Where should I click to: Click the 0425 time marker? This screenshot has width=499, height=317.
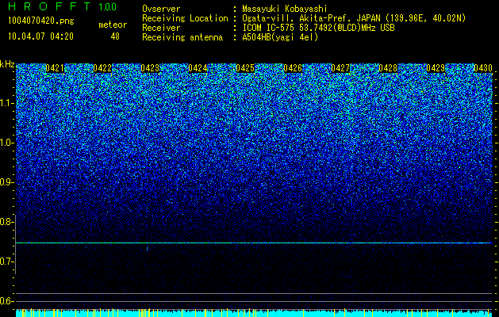click(x=245, y=68)
